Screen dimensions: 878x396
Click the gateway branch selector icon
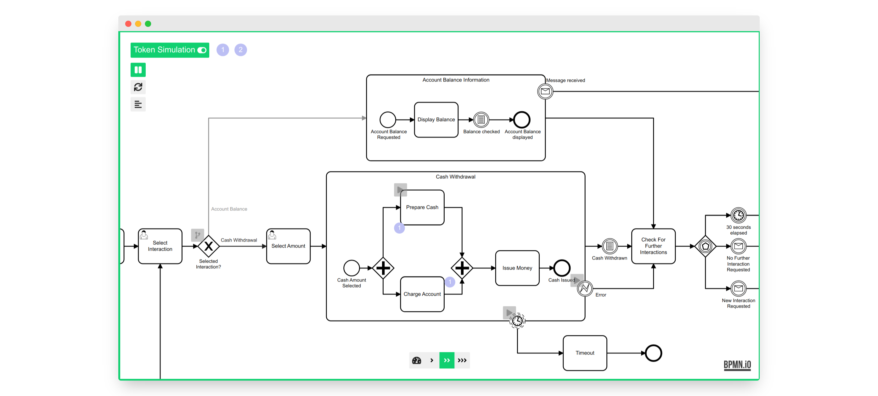[197, 235]
